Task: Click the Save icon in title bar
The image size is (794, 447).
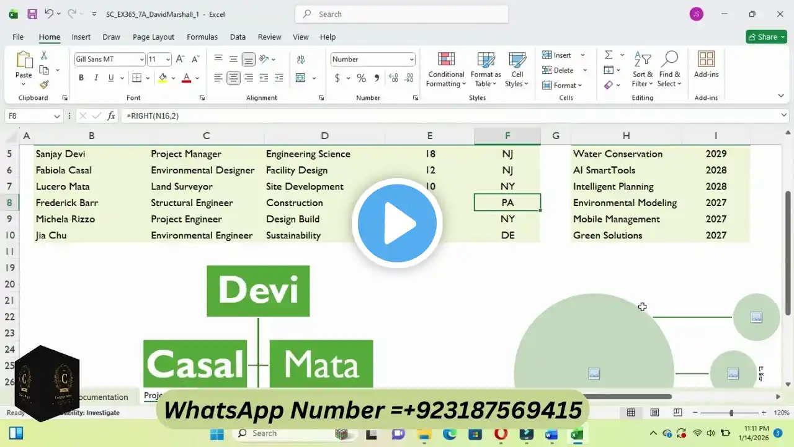Action: (32, 14)
